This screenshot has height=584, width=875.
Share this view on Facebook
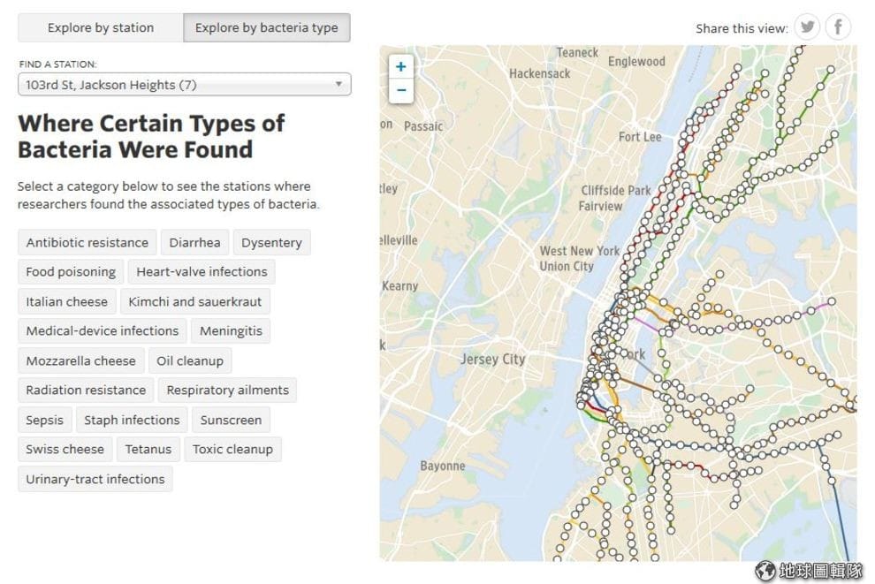click(x=838, y=27)
